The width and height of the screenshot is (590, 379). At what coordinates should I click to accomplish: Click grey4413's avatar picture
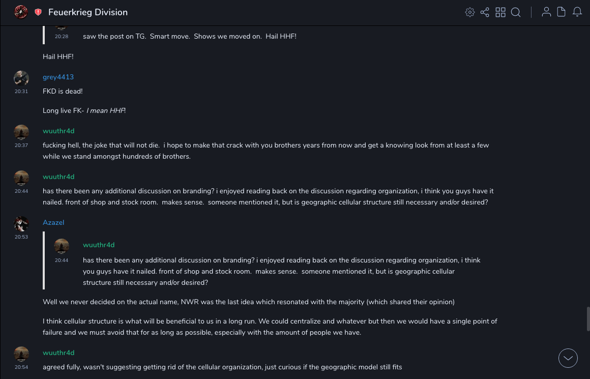[x=21, y=78]
